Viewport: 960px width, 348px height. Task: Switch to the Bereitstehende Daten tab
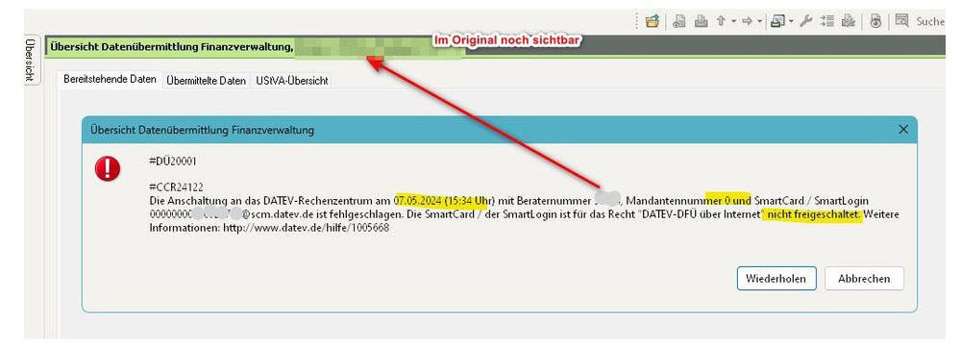point(111,80)
